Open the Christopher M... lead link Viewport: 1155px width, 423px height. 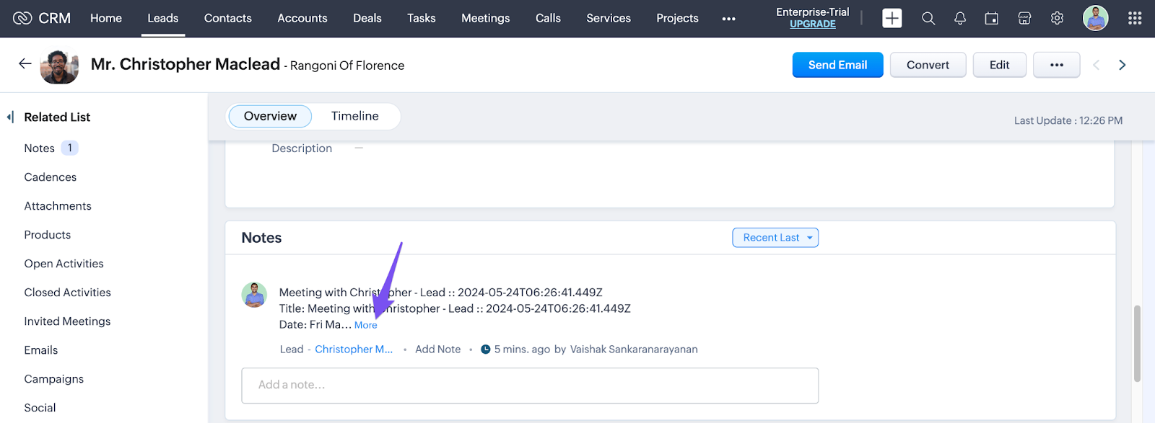[354, 349]
